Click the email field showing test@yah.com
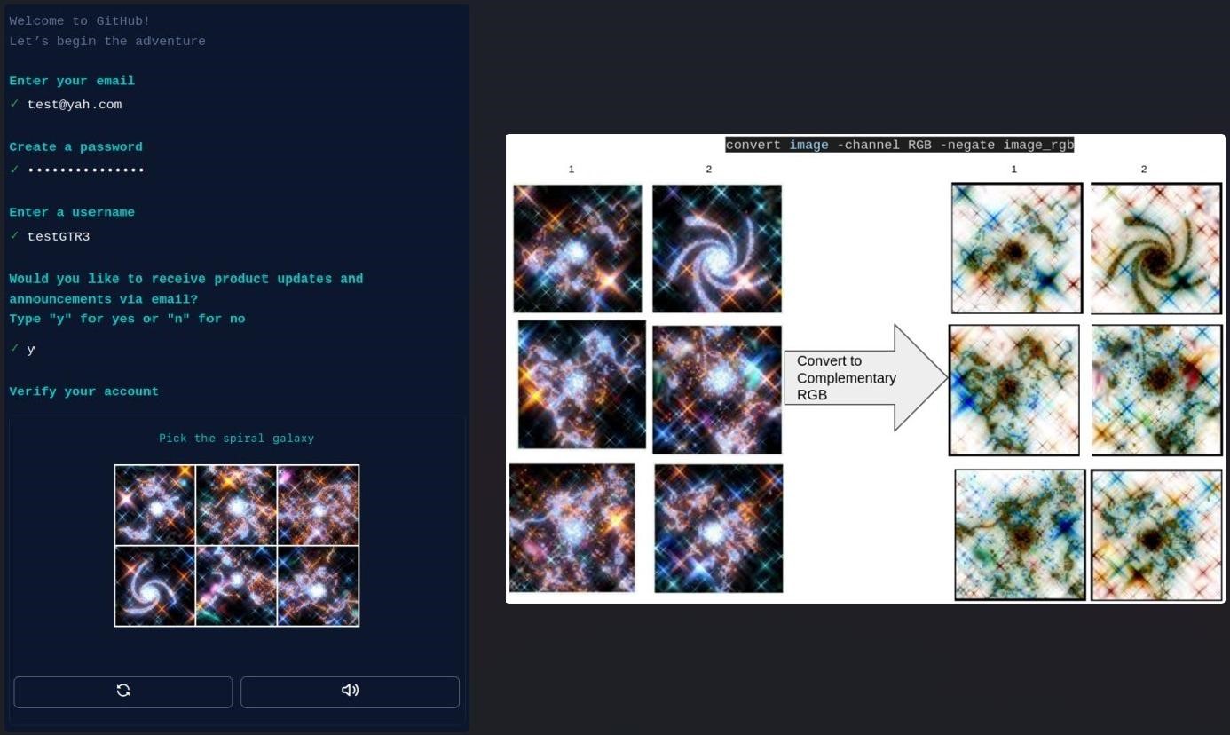Image resolution: width=1230 pixels, height=735 pixels. (x=75, y=105)
